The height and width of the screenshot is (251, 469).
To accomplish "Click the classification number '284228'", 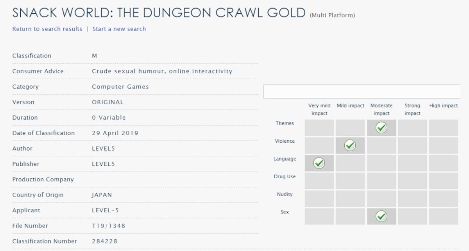I will pos(104,241).
